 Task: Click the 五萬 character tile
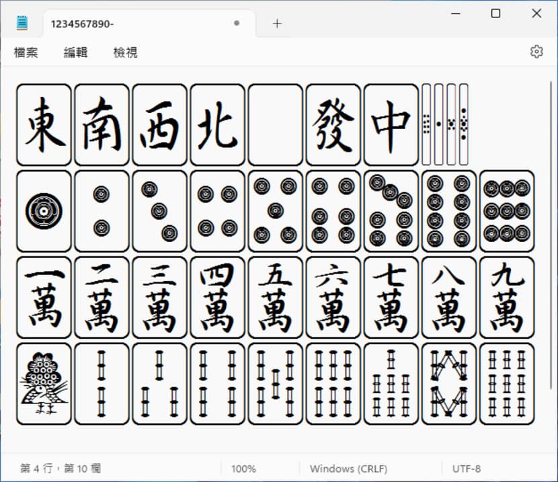pyautogui.click(x=275, y=297)
